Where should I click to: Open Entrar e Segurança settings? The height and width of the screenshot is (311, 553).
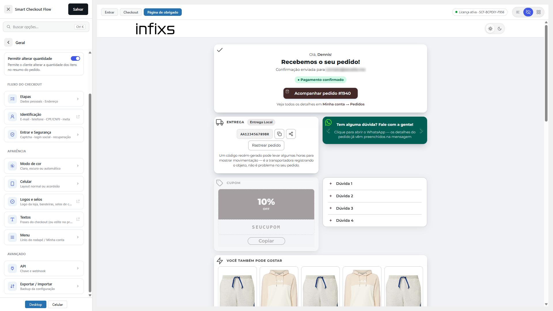click(44, 134)
